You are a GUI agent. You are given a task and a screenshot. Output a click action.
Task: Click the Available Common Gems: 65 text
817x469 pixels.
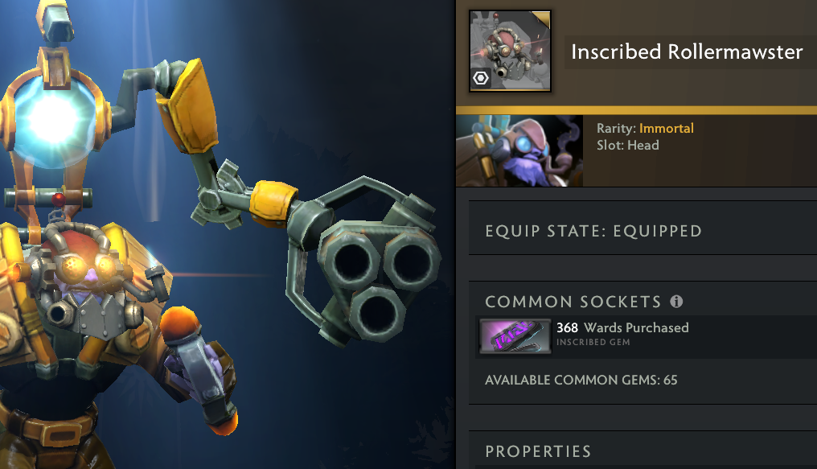click(x=581, y=380)
